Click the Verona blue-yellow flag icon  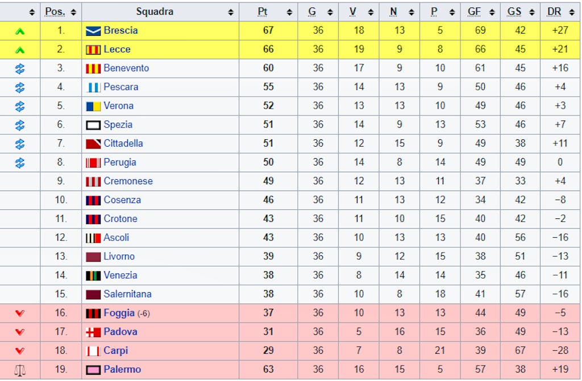(93, 106)
